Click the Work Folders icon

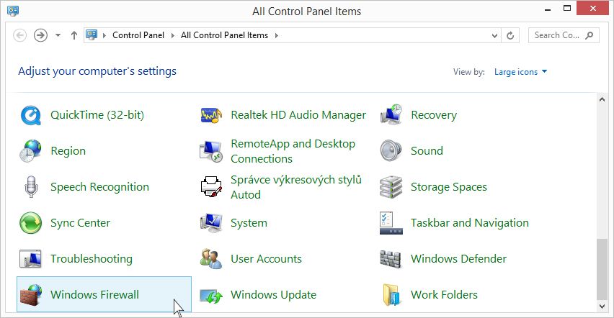click(391, 295)
